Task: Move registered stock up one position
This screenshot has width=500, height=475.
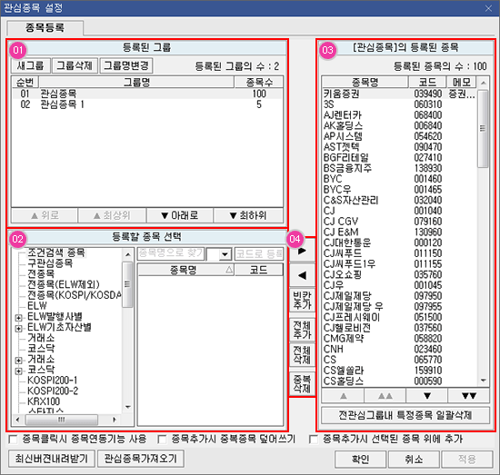Action: pyautogui.click(x=343, y=396)
